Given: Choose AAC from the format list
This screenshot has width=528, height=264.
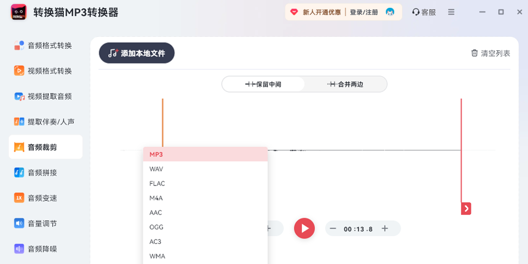Looking at the screenshot, I should coord(205,213).
